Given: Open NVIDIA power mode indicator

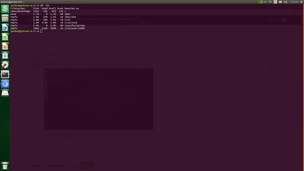Looking at the screenshot, I should tap(260, 2).
